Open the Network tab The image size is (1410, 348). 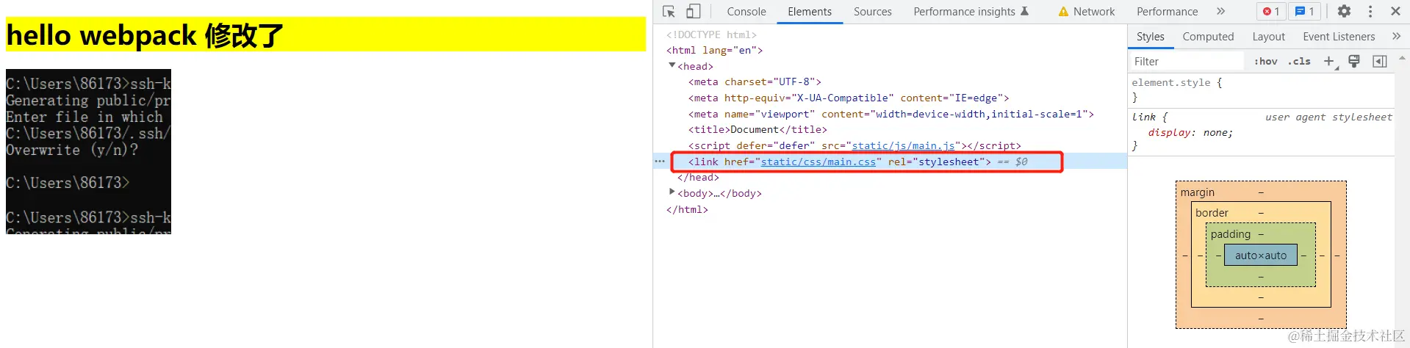[x=1087, y=12]
